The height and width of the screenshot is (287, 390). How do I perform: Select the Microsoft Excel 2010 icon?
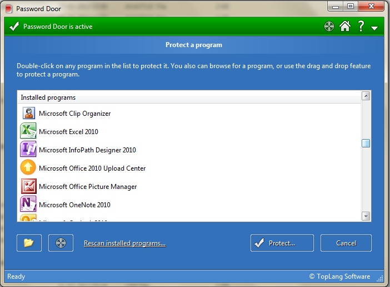point(28,131)
